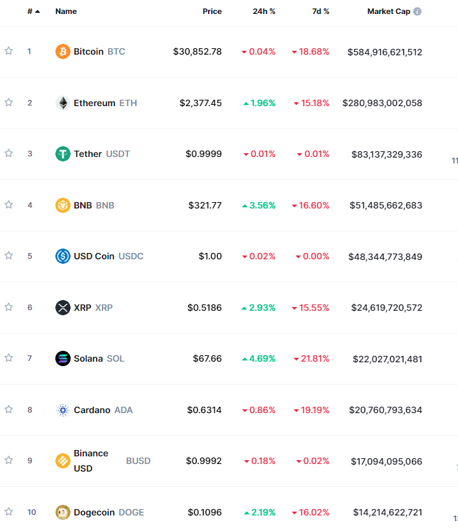Star USD Coin for the watchlist
The image size is (458, 532).
coord(8,256)
